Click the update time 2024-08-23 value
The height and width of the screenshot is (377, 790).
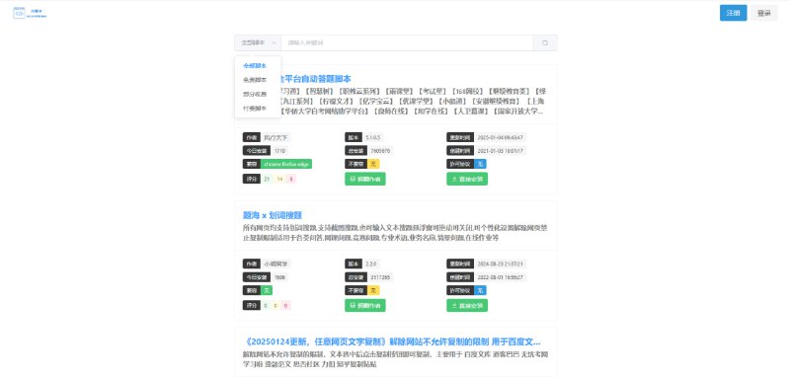(501, 264)
